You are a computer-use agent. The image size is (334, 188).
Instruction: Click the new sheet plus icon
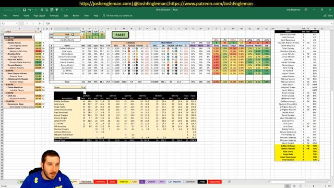pos(229,182)
